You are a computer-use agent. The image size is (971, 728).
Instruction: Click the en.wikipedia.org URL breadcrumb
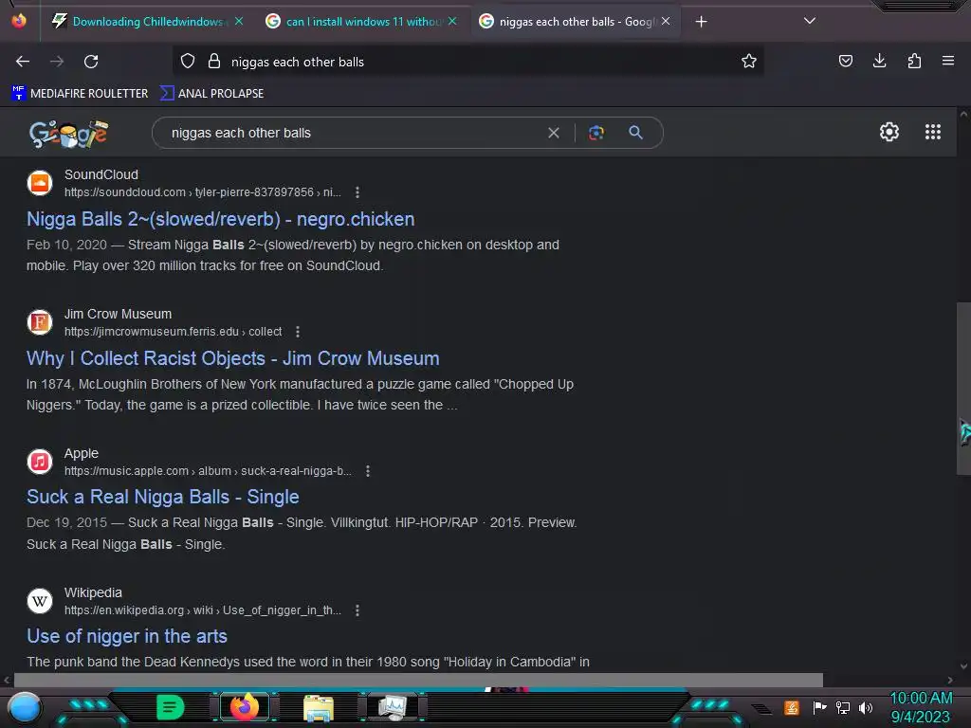coord(203,610)
